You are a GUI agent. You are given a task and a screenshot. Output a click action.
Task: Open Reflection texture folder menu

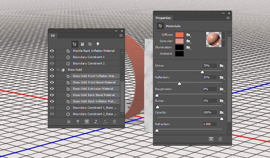222,78
